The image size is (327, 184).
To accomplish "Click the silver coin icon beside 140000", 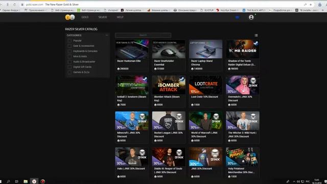I will 192,68.
